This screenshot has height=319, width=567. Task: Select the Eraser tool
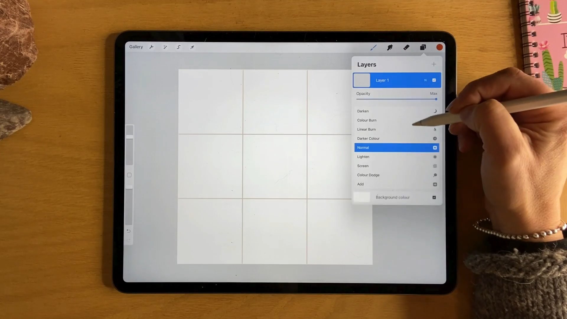[x=406, y=47]
